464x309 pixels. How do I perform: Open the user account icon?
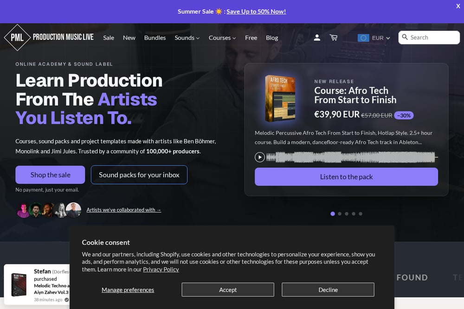[317, 38]
